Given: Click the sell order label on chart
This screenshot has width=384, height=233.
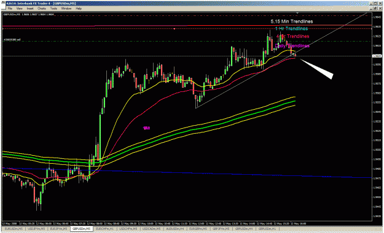Looking at the screenshot, I should coord(12,40).
